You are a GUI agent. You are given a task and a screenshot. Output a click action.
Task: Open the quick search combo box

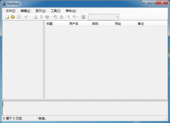pos(104,17)
